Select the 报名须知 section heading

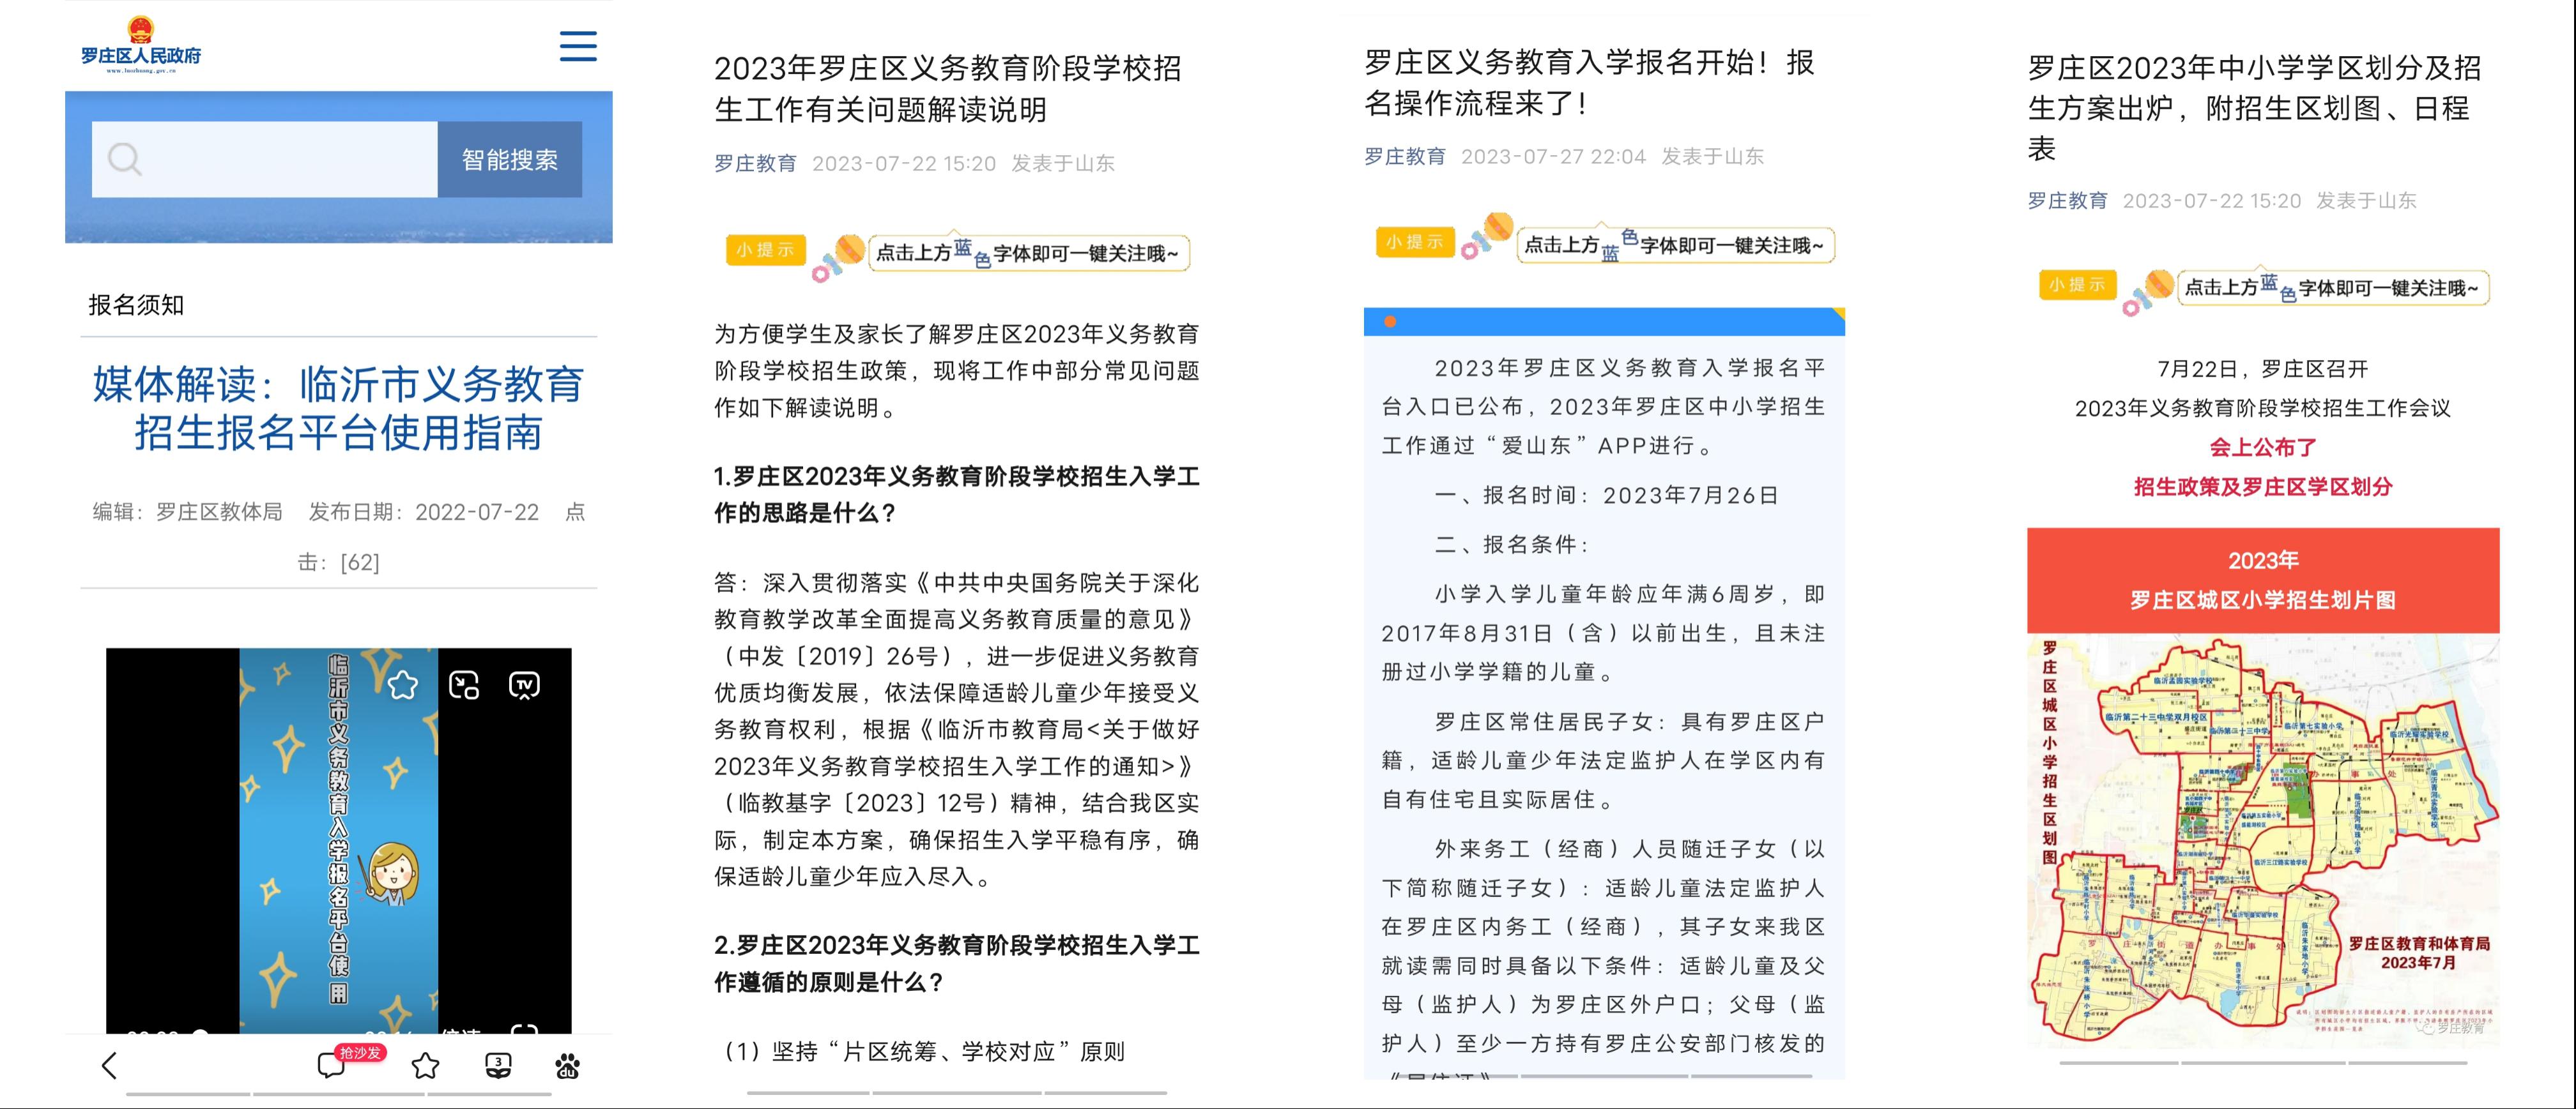(x=136, y=305)
